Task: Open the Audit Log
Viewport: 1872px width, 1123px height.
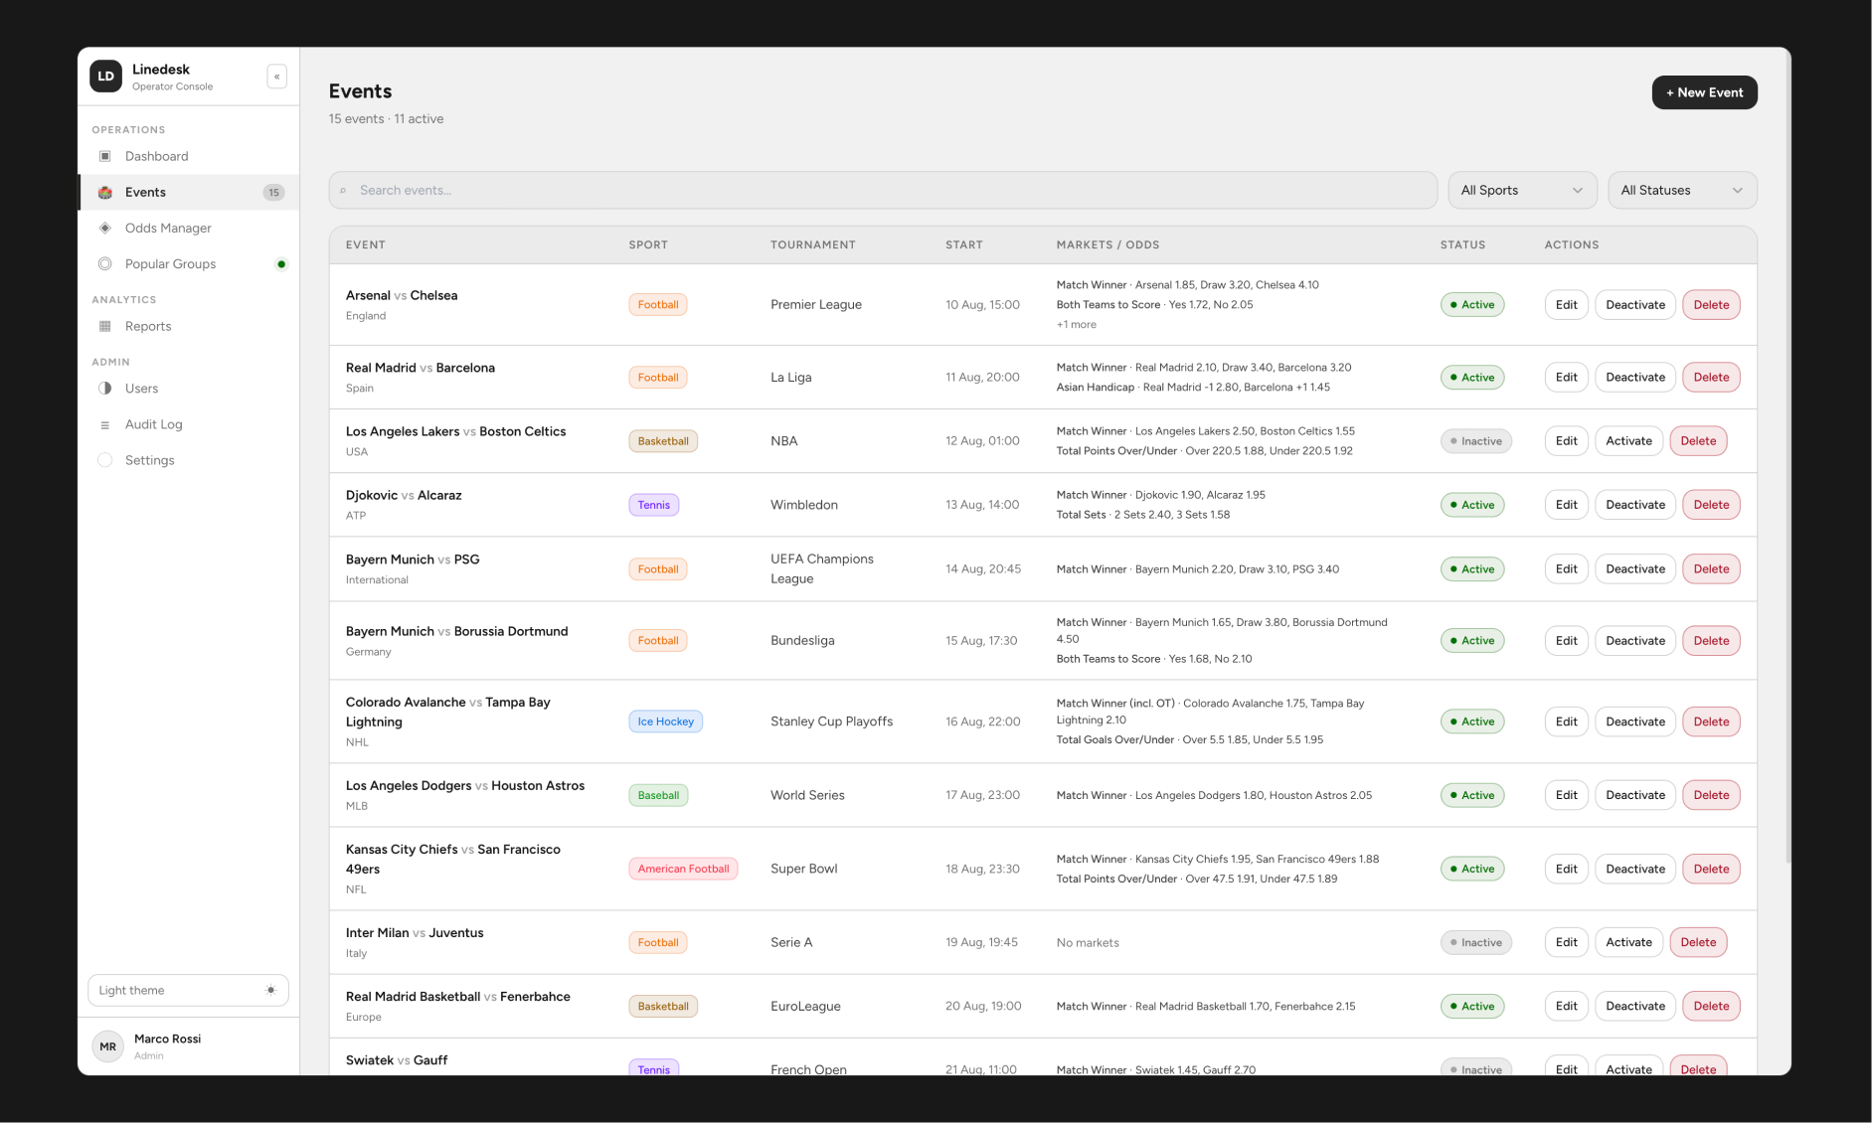Action: tap(189, 424)
